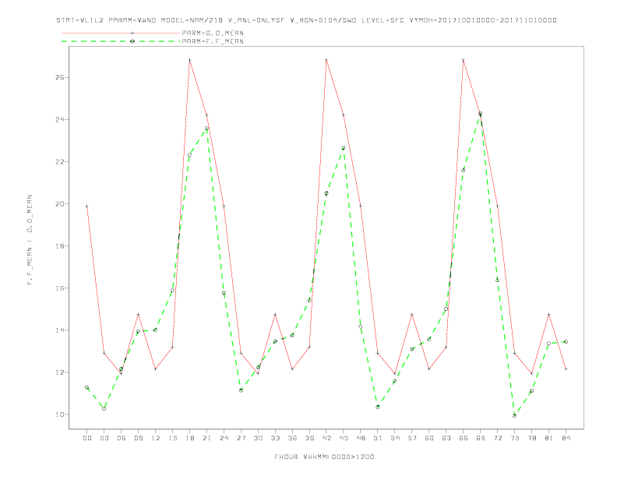
Task: Click the x-axis tick label 63
Action: 446,438
